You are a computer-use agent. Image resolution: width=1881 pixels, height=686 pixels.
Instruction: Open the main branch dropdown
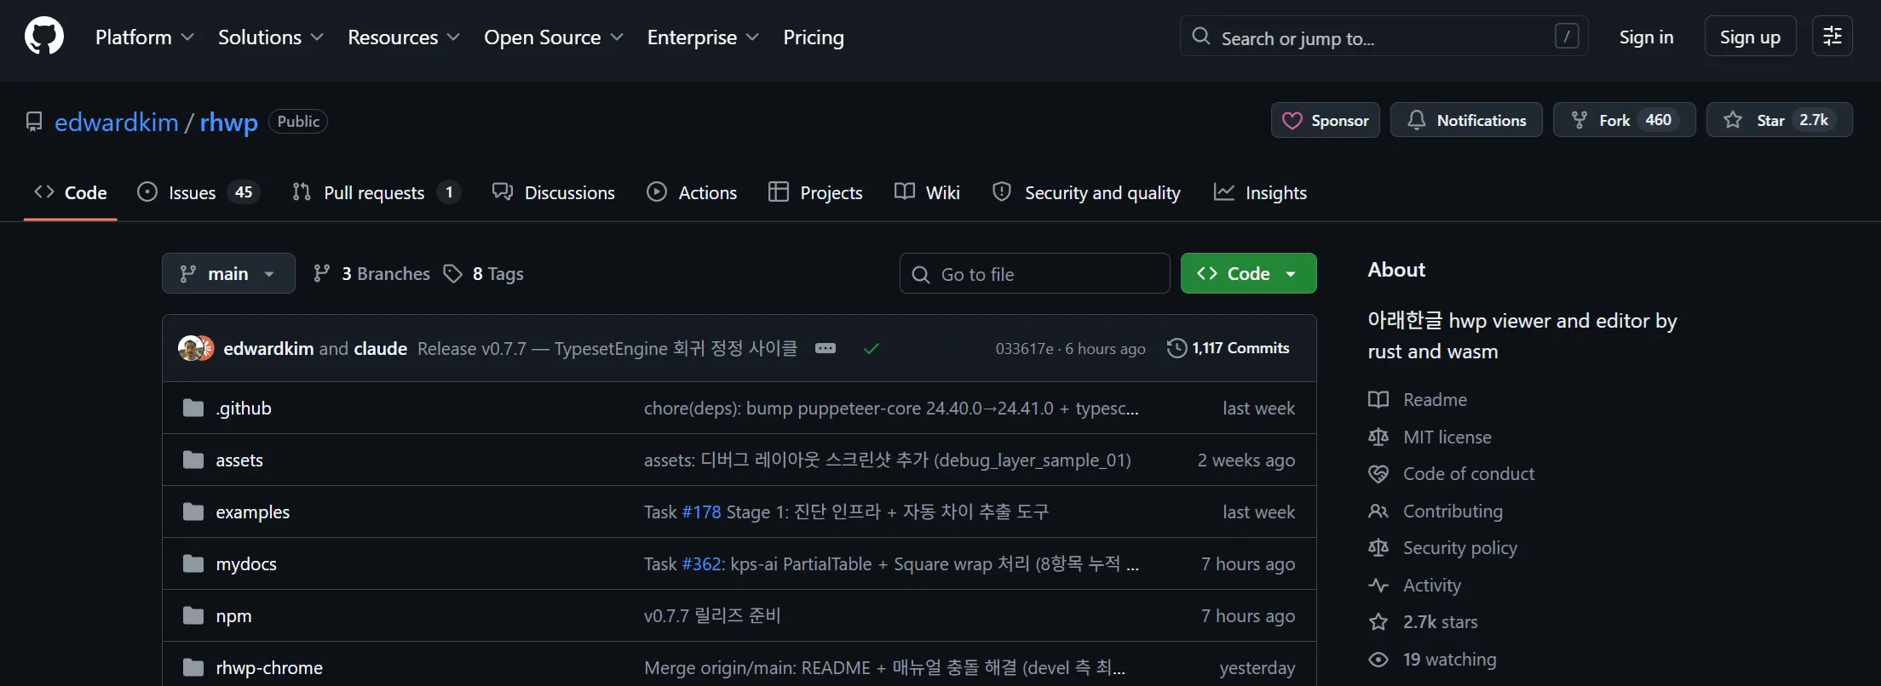pos(228,273)
